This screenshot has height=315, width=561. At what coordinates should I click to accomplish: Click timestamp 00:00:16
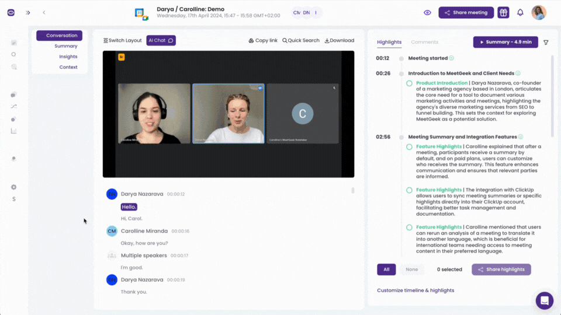pyautogui.click(x=181, y=232)
